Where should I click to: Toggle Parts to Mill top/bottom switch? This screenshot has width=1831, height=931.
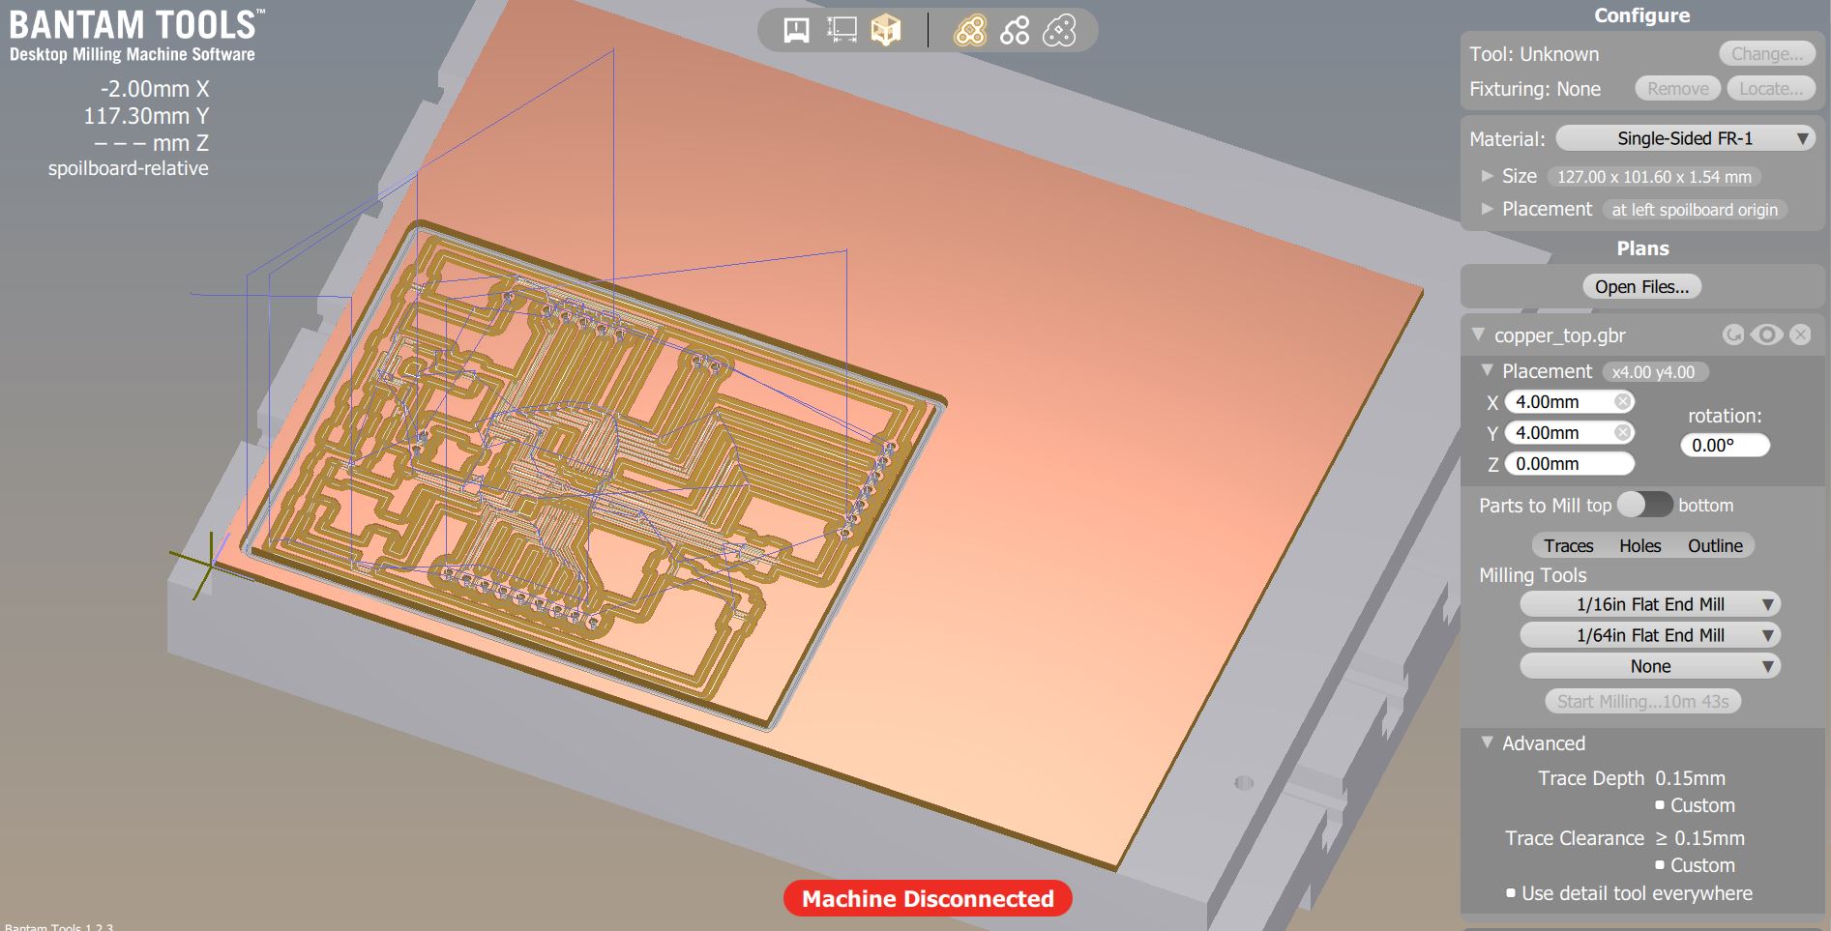[1644, 505]
